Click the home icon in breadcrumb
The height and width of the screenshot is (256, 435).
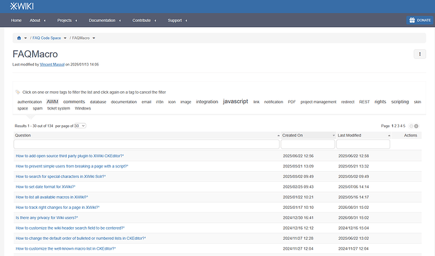click(19, 38)
